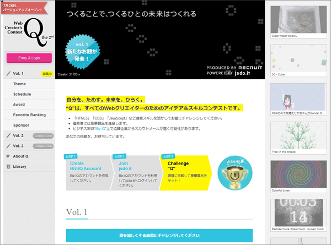Screen dimensions: 331x245
Task: Click the Coming Soon badge on Vol. 3
Action: click(43, 146)
